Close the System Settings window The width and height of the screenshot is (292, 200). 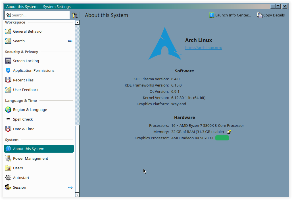[285, 7]
